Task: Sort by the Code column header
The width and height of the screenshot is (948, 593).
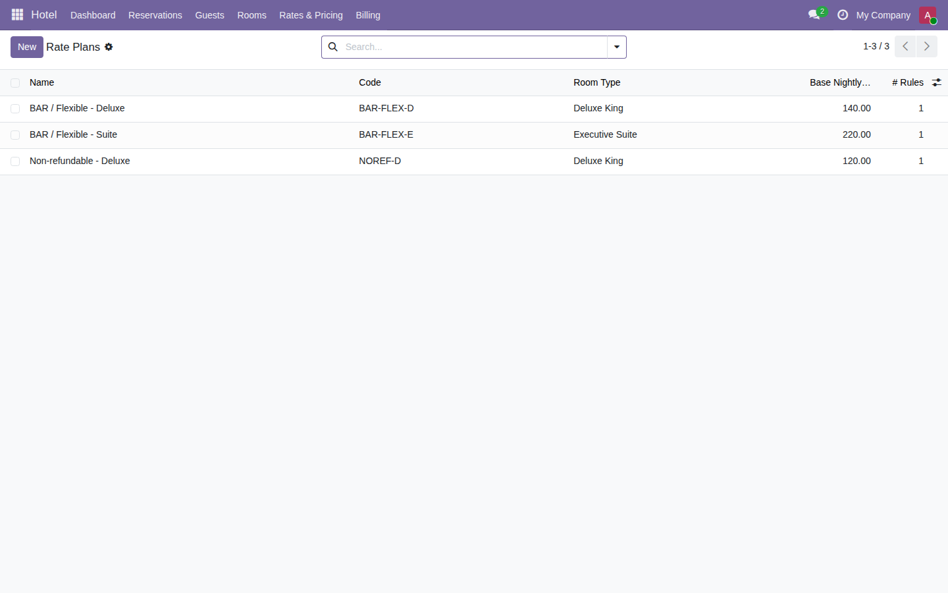Action: [x=370, y=82]
